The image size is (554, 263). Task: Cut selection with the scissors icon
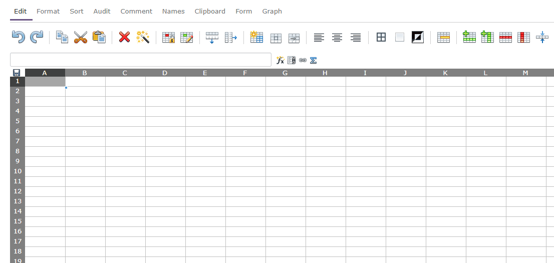tap(80, 37)
